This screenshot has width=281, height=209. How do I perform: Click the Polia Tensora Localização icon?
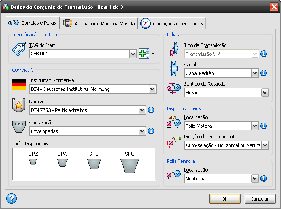(174, 174)
